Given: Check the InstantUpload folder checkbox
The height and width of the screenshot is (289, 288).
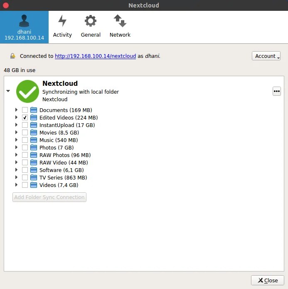Looking at the screenshot, I should coord(25,125).
